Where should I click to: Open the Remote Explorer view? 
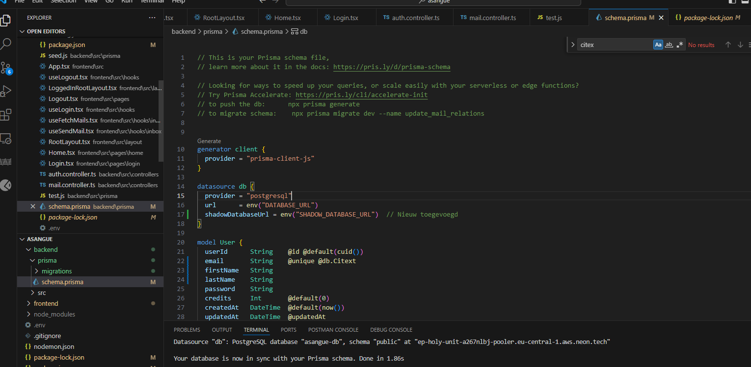pos(6,139)
